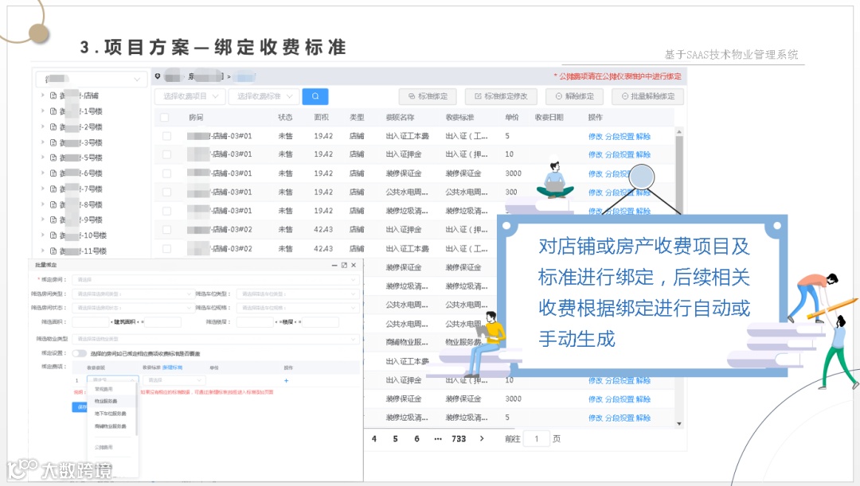
Task: Click the document icon beside -7号楼 node
Action: tap(53, 189)
